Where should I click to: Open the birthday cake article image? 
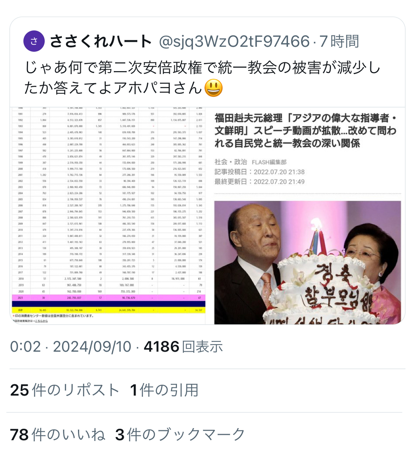[x=307, y=262]
